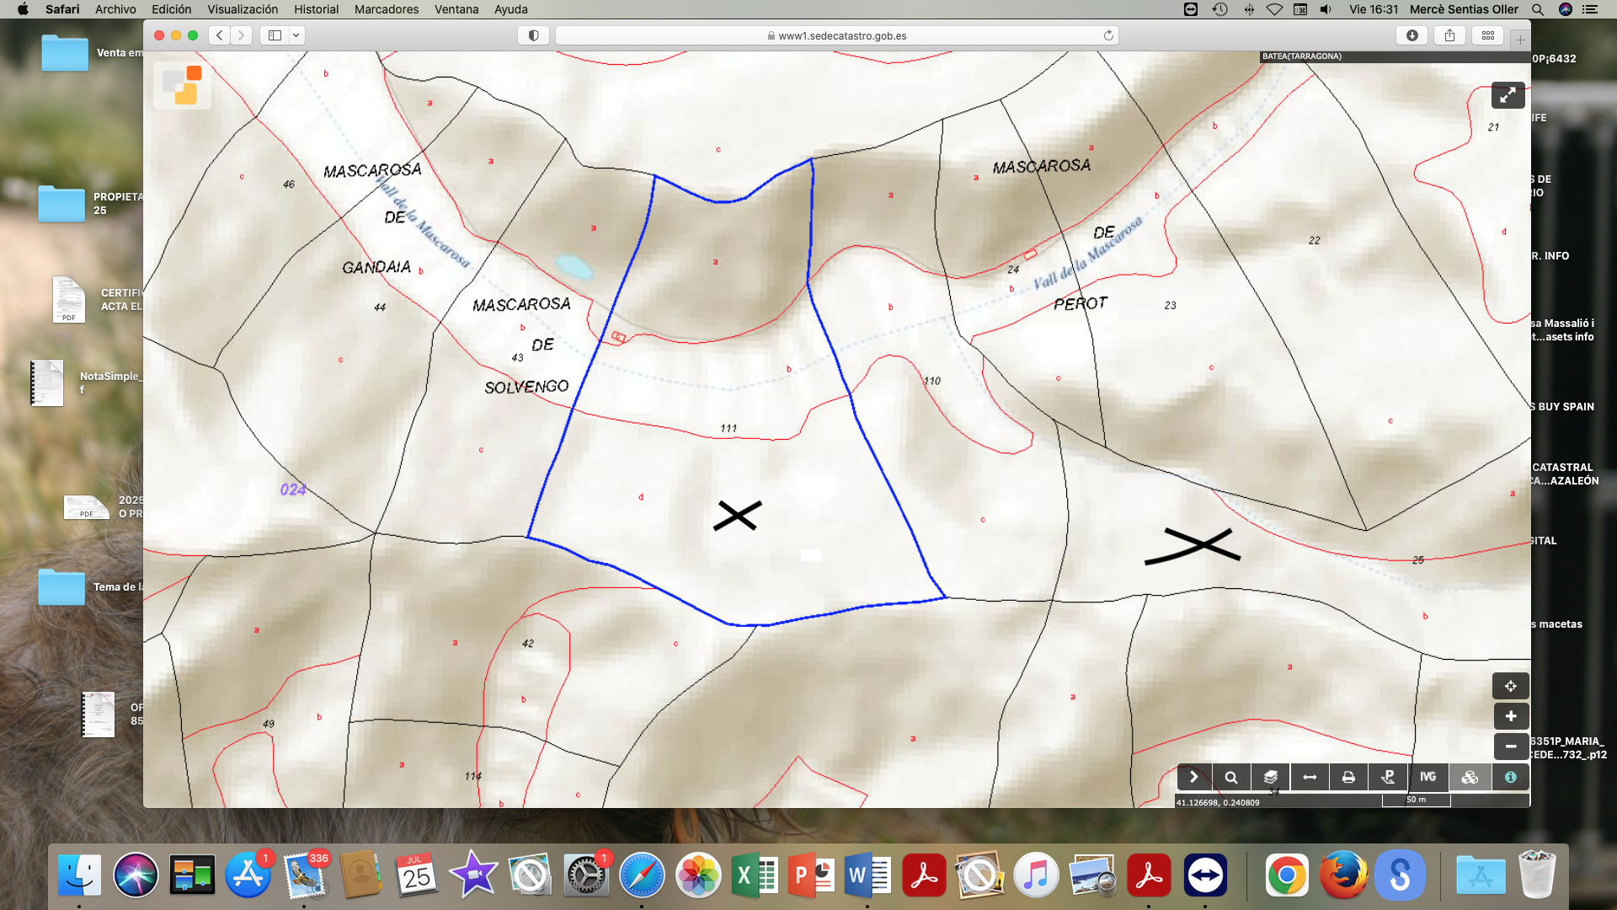The width and height of the screenshot is (1617, 910).
Task: Show Safari downloads list
Action: (1412, 35)
